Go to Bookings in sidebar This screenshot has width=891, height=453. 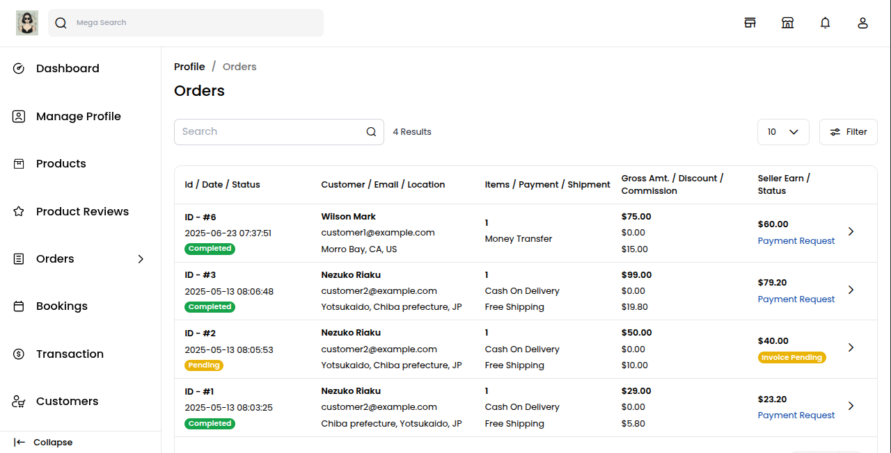[61, 306]
